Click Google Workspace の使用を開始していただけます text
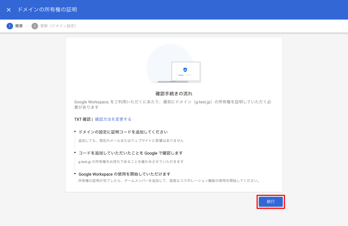 click(125, 174)
